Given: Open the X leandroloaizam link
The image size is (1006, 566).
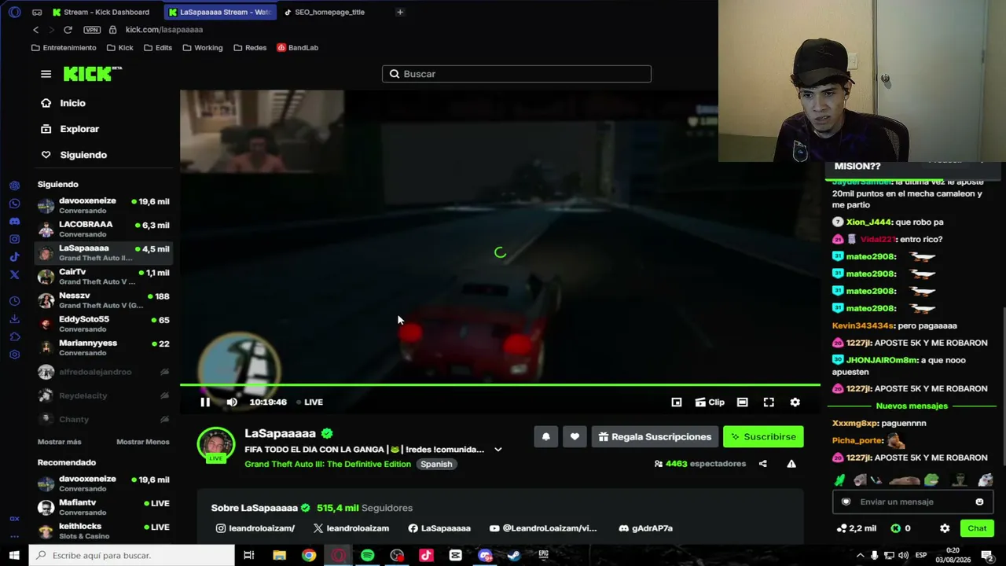Looking at the screenshot, I should click(x=351, y=528).
